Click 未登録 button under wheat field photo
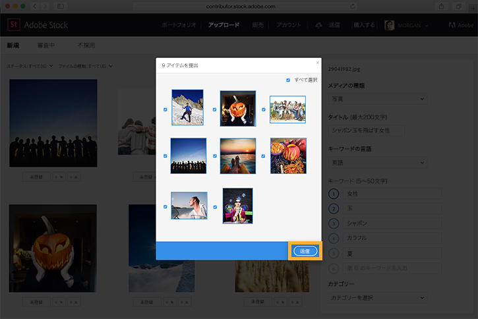 point(258,302)
